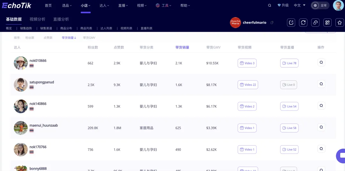This screenshot has width=345, height=171.
Task: Toggle the 全球 global region switch
Action: pos(316,5)
